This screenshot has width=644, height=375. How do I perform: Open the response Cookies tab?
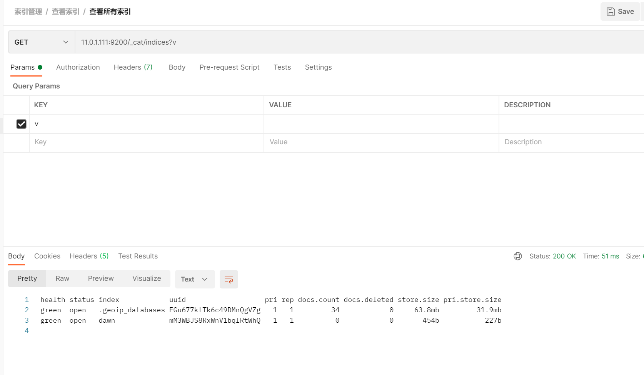(47, 256)
